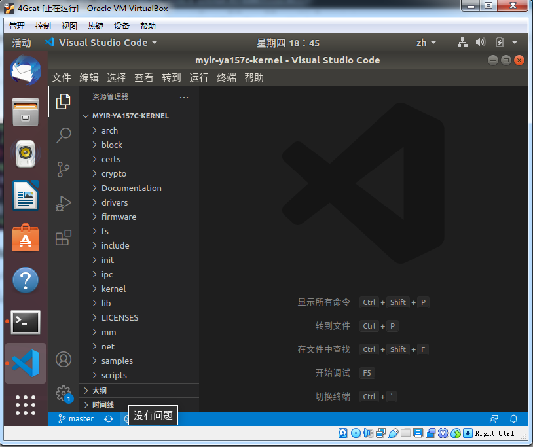
Task: Open the VirtualBox 管理 menu
Action: tap(17, 26)
